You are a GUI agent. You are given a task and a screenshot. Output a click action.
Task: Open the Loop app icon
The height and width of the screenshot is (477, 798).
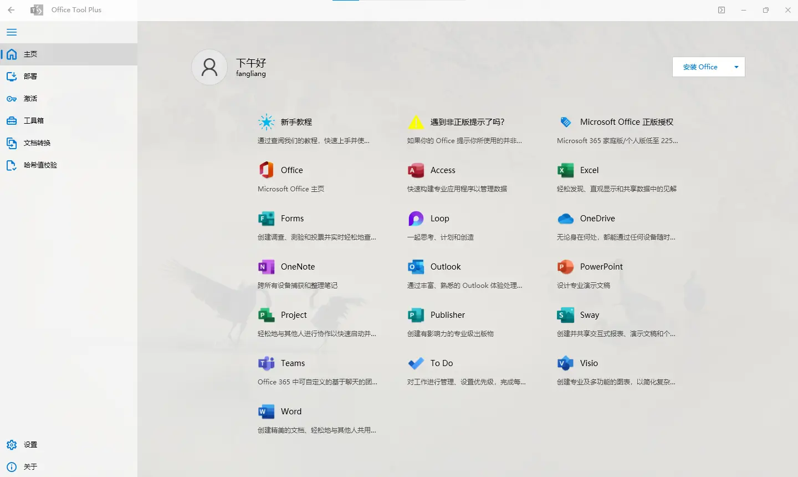pyautogui.click(x=416, y=219)
